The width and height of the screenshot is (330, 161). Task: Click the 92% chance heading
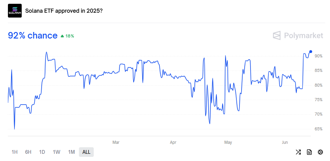pos(33,35)
